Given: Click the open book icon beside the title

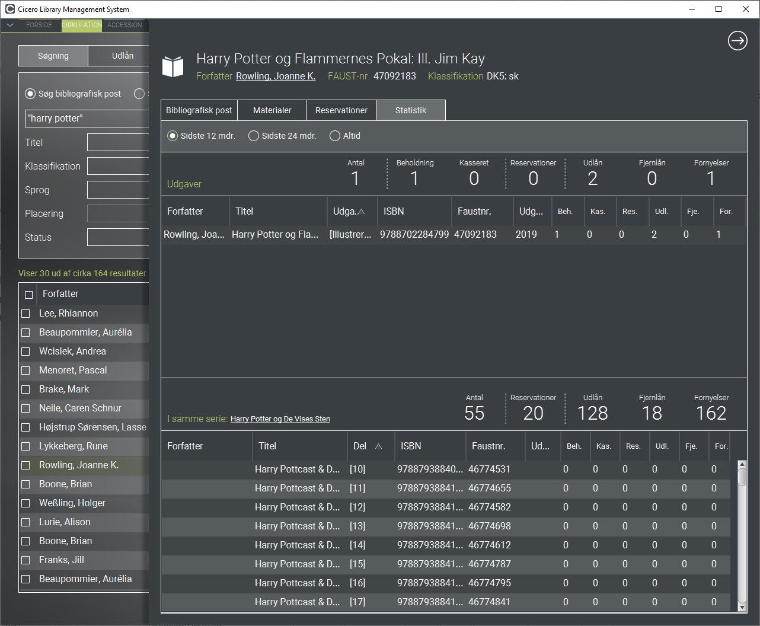Looking at the screenshot, I should click(x=173, y=67).
